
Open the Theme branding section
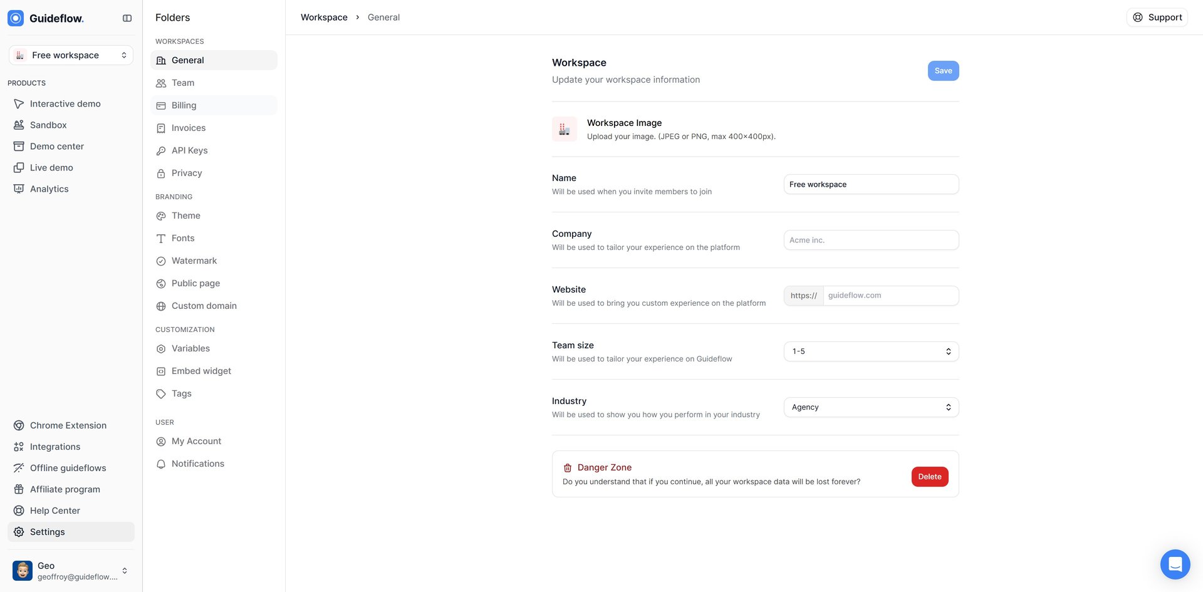click(x=185, y=216)
